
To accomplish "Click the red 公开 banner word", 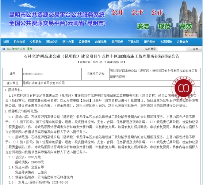I will point(118,12).
